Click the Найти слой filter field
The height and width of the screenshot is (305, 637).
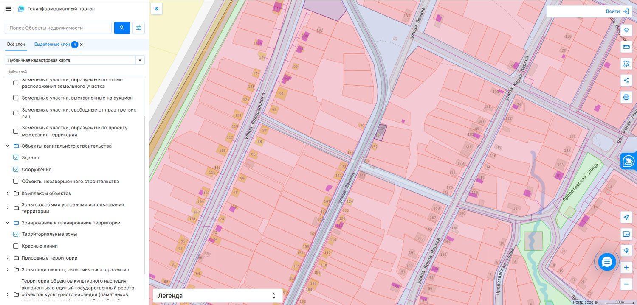[x=75, y=72]
